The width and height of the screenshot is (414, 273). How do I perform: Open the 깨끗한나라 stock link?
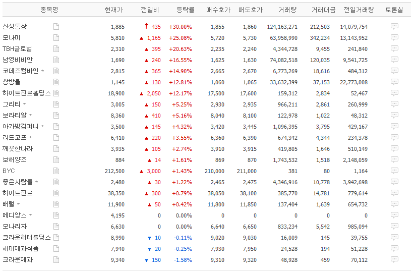(18, 148)
